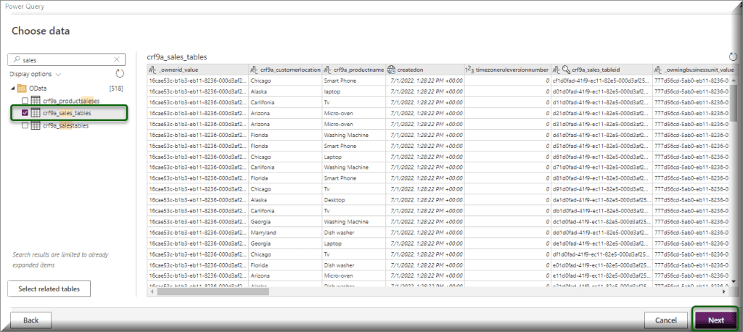Click the lowercase laptop cell in Alaska row

coord(353,91)
